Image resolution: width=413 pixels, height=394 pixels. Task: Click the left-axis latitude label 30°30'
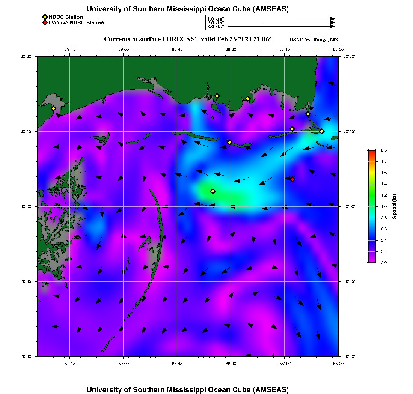(26, 56)
